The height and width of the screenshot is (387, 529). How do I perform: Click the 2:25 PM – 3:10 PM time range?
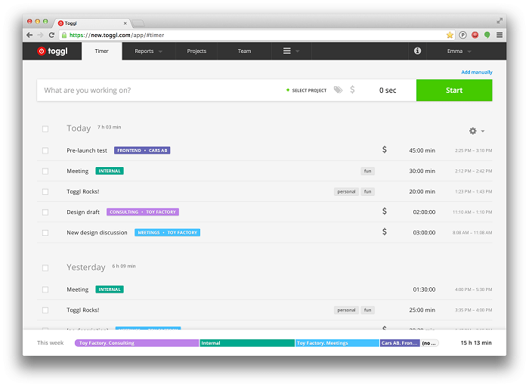click(473, 150)
